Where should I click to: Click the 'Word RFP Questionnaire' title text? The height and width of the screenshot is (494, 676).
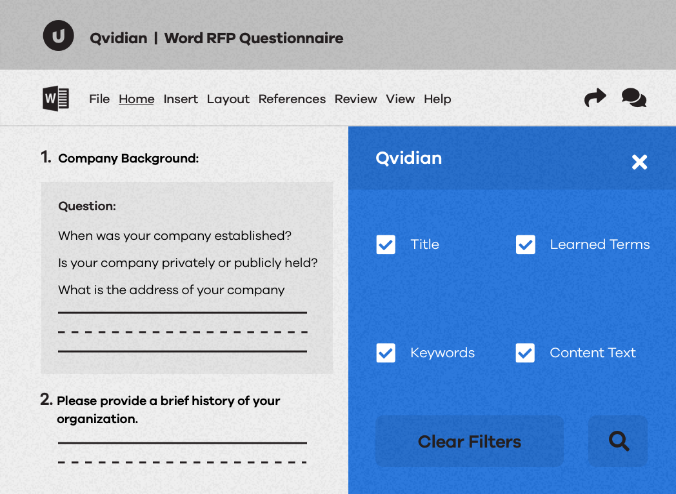point(253,38)
